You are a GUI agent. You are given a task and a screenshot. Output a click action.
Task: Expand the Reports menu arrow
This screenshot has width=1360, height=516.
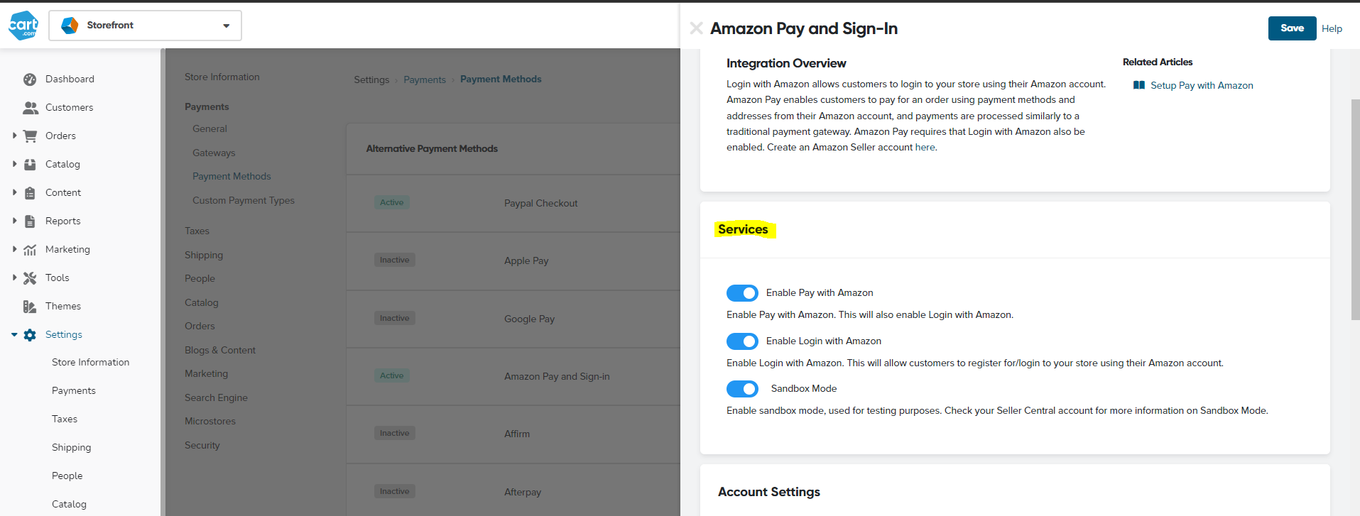14,220
